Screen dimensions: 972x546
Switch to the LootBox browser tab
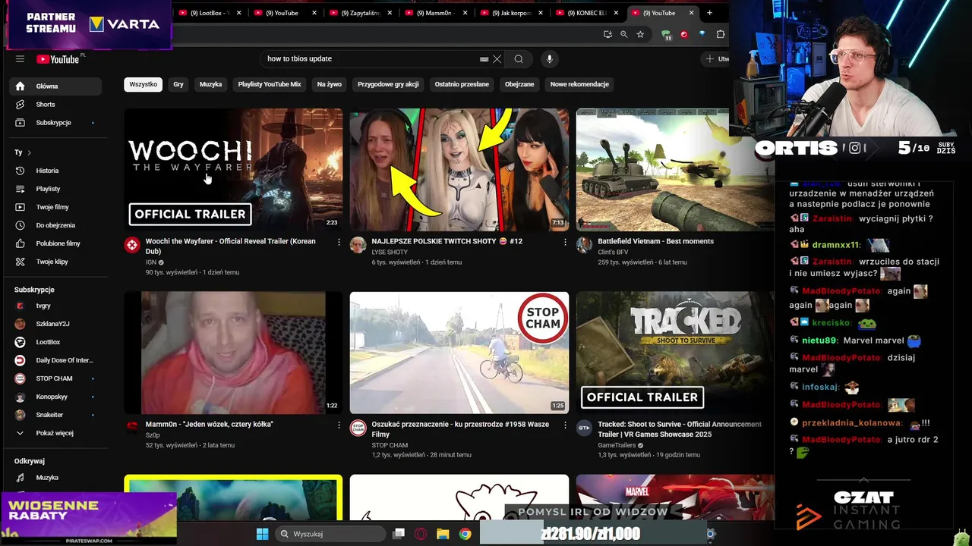(x=209, y=13)
